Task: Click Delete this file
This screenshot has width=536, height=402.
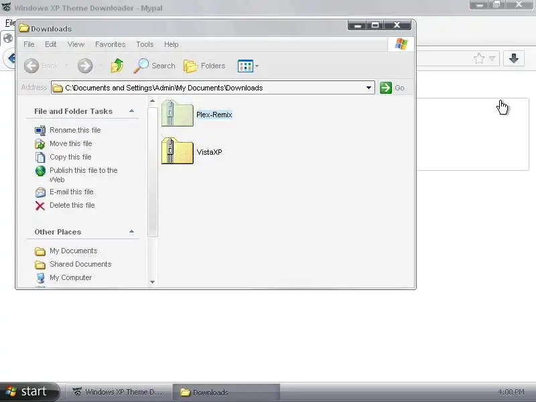Action: pyautogui.click(x=72, y=205)
